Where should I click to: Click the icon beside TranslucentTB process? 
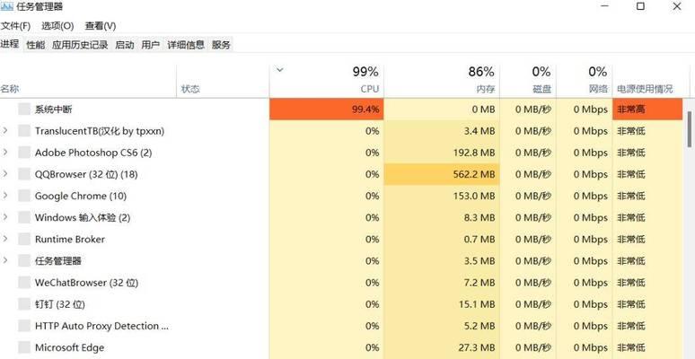[24, 131]
